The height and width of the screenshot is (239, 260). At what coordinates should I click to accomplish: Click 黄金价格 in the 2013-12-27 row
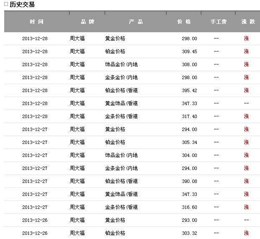[115, 129]
